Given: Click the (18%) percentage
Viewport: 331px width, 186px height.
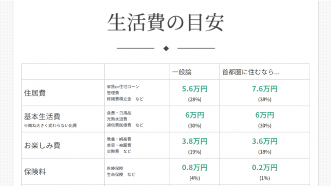Looking at the screenshot, I should pos(264,152).
